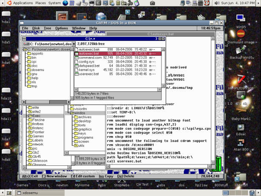Open the c64stuff folder desktop icon
This screenshot has width=261, height=196.
(x=241, y=179)
